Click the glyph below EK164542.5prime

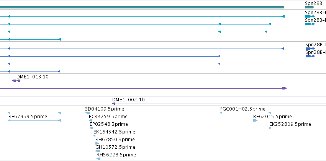pyautogui.click(x=94, y=136)
